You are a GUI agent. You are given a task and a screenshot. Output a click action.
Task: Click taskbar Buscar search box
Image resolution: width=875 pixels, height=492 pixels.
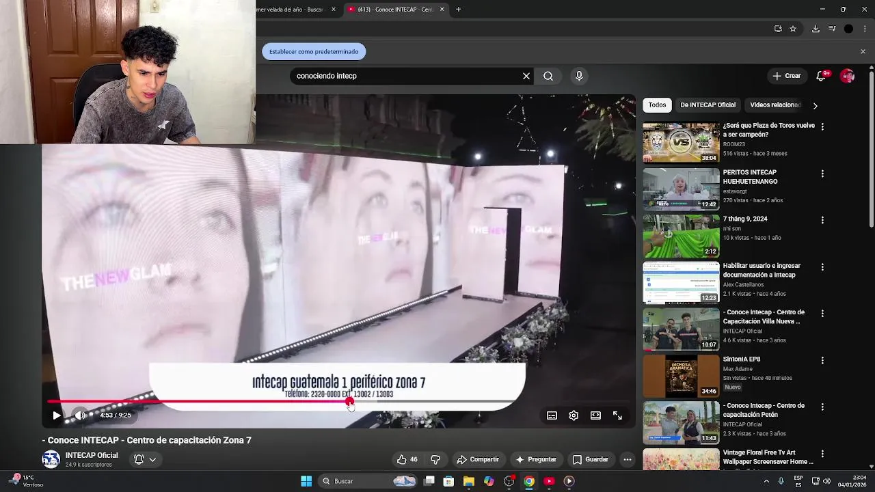click(x=368, y=481)
